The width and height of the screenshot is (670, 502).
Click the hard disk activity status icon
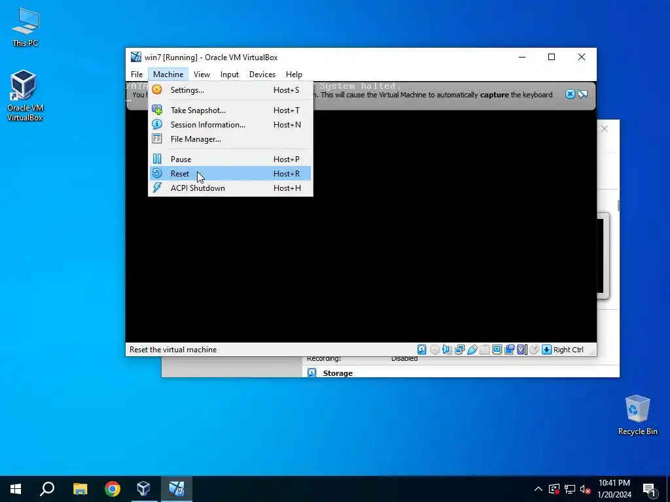(x=422, y=350)
